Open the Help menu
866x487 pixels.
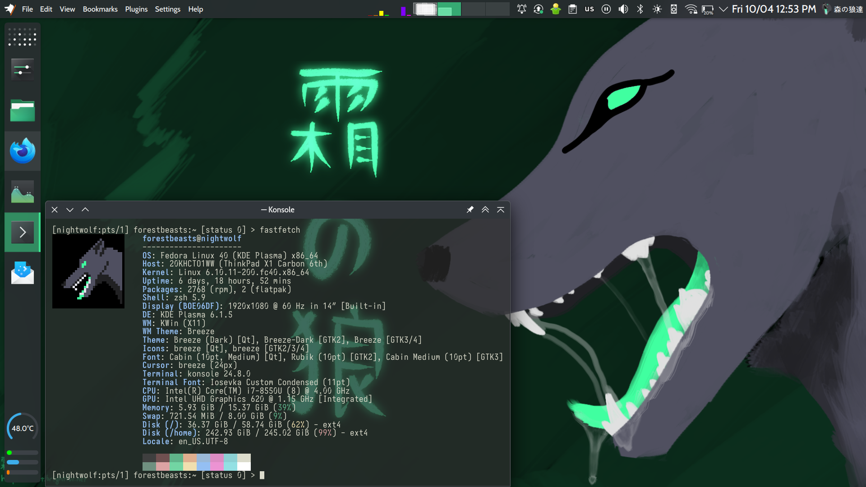click(x=195, y=9)
